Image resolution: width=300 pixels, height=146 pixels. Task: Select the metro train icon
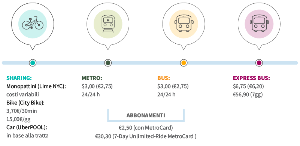pos(108,24)
